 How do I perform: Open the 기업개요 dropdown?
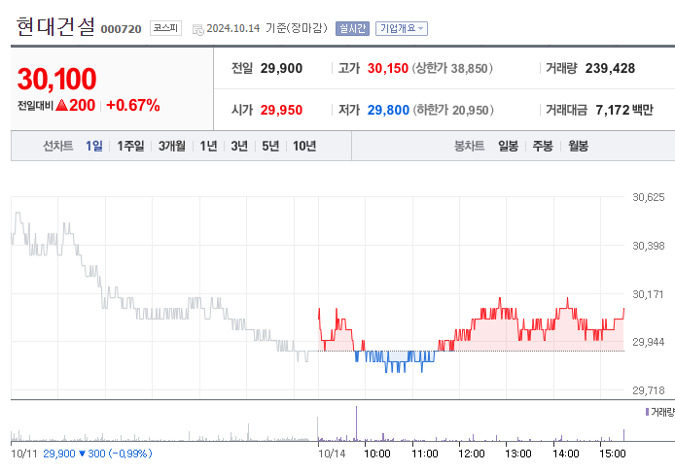(x=402, y=28)
